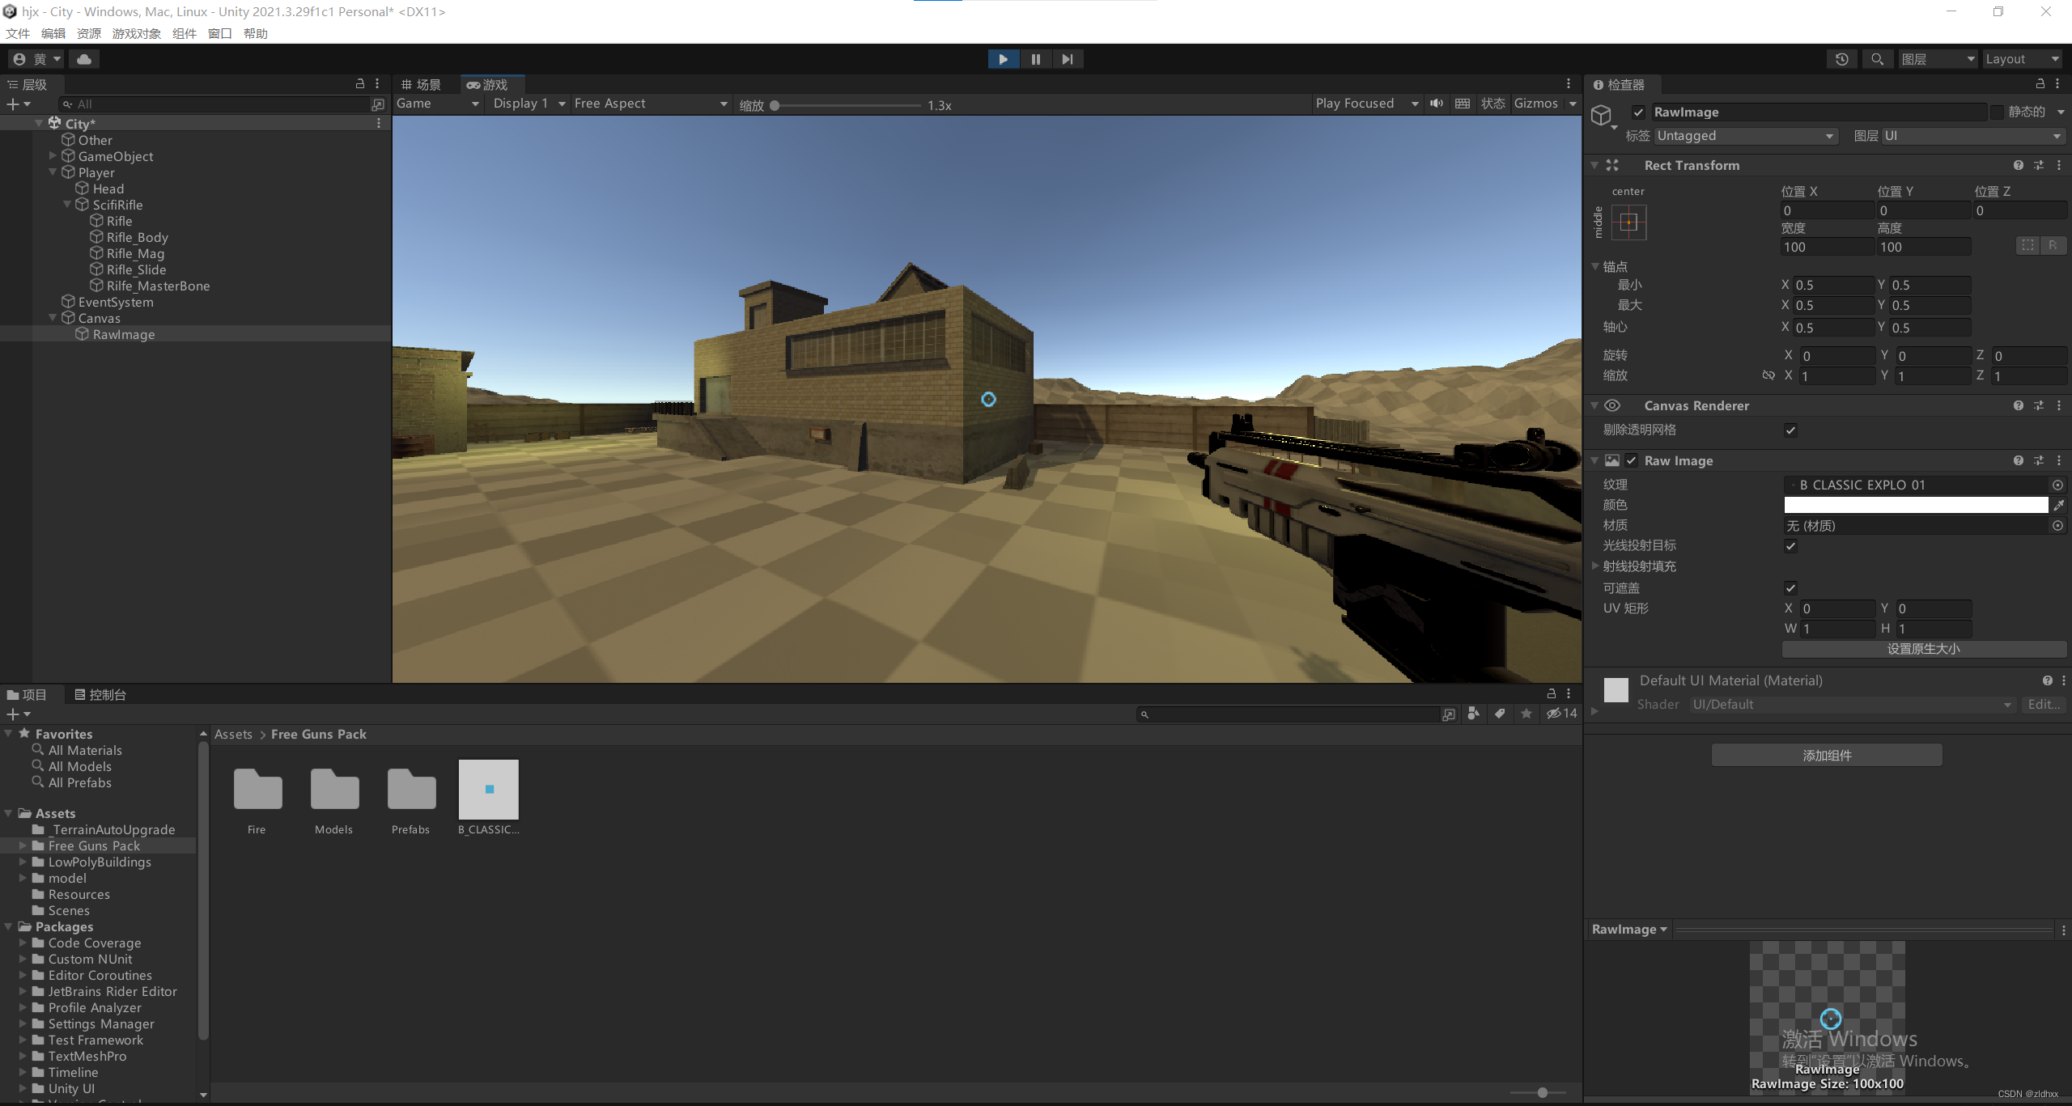Open the 游戏对象 menu
The height and width of the screenshot is (1106, 2072).
click(136, 33)
